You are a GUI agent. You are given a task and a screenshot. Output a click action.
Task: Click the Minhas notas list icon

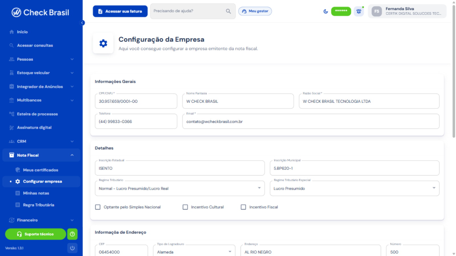[x=18, y=193]
